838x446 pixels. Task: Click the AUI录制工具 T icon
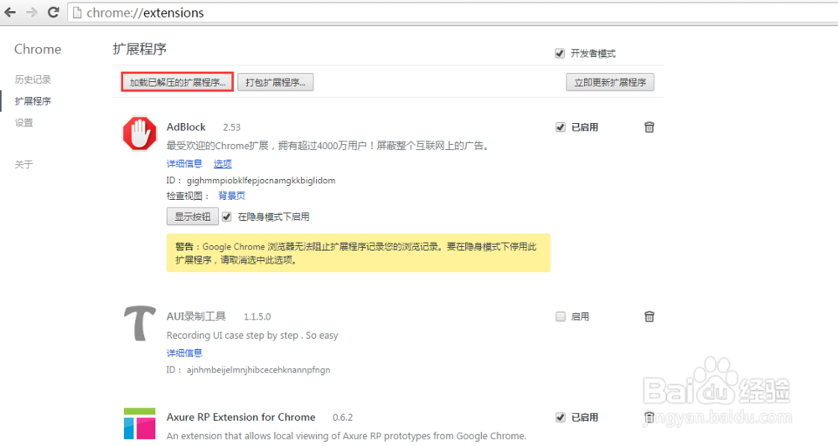139,323
